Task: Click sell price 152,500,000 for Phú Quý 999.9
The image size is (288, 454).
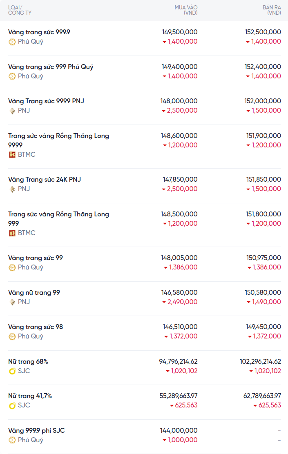Action: coord(263,32)
